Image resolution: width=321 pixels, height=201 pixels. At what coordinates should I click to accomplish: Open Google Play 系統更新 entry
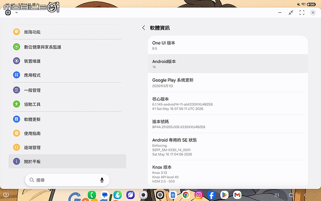pos(228,82)
